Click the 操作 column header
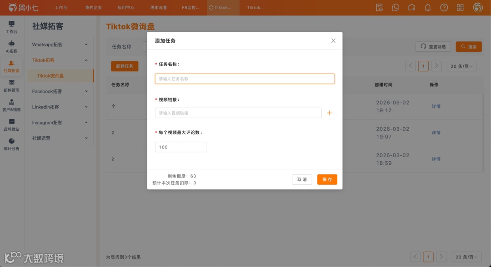 (434, 85)
